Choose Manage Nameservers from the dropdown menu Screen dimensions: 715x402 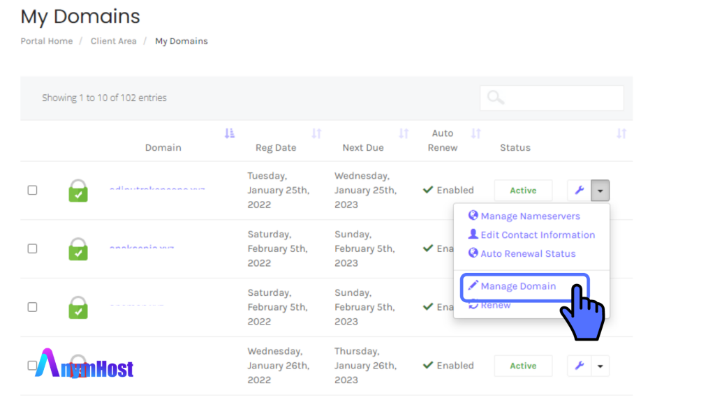point(529,216)
